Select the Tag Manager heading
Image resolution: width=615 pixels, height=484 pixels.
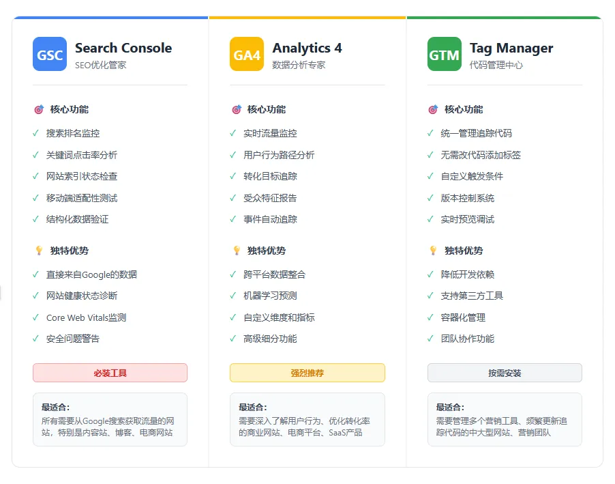[x=511, y=48]
